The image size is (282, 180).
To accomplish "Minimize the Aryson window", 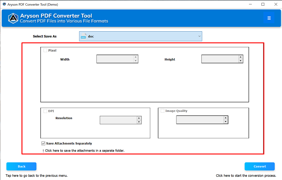I will [250, 4].
